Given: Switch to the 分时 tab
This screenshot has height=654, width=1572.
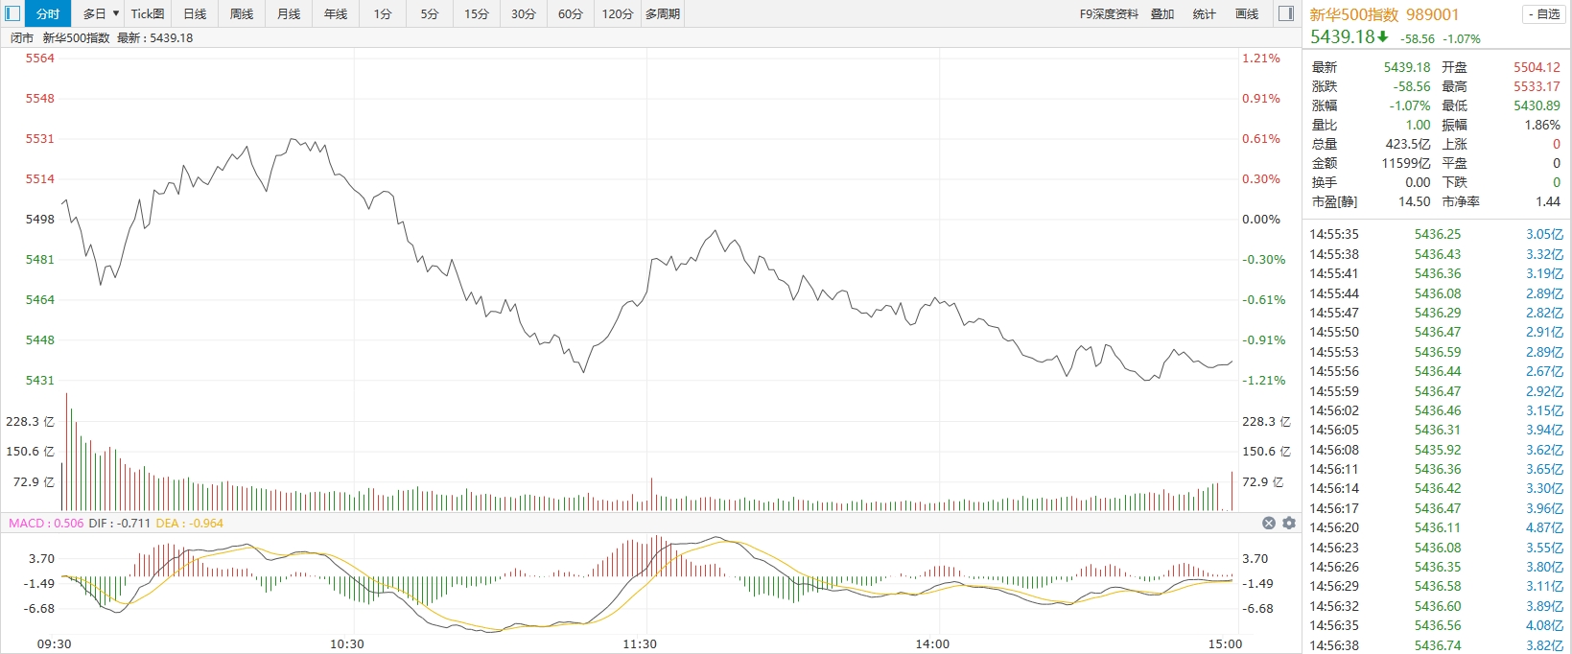Looking at the screenshot, I should pos(47,13).
